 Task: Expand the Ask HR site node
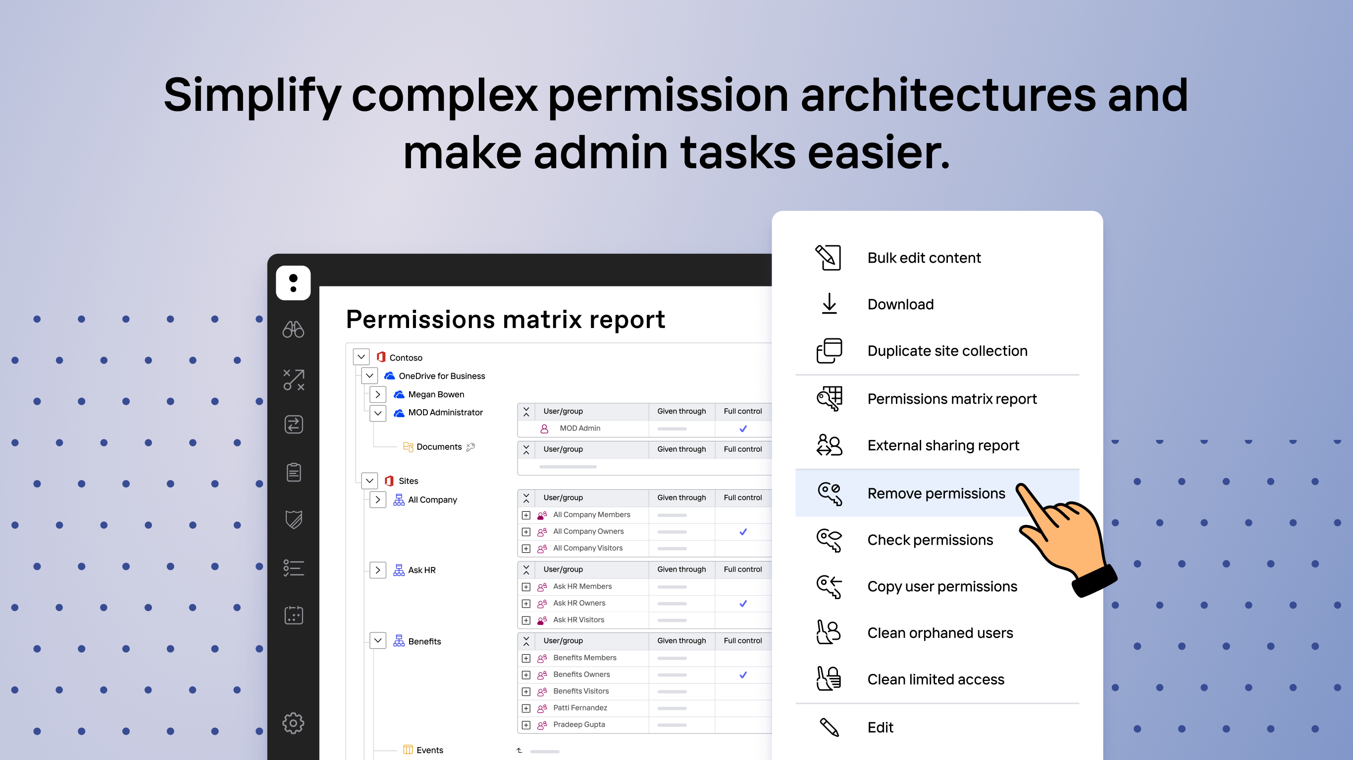coord(378,570)
